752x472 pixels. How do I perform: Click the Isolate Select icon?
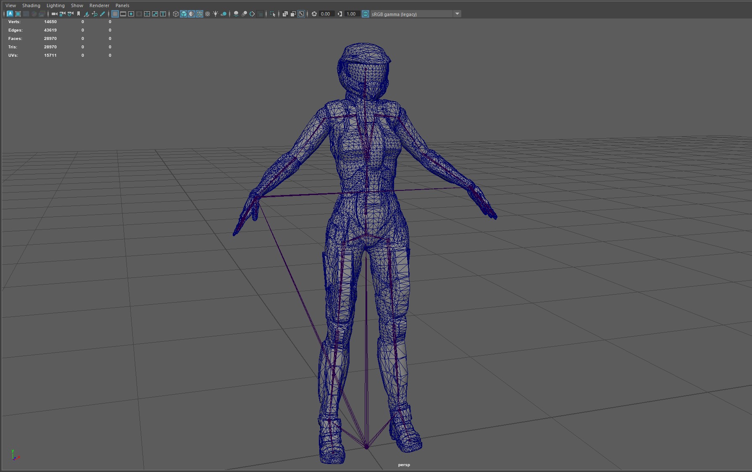pos(273,14)
